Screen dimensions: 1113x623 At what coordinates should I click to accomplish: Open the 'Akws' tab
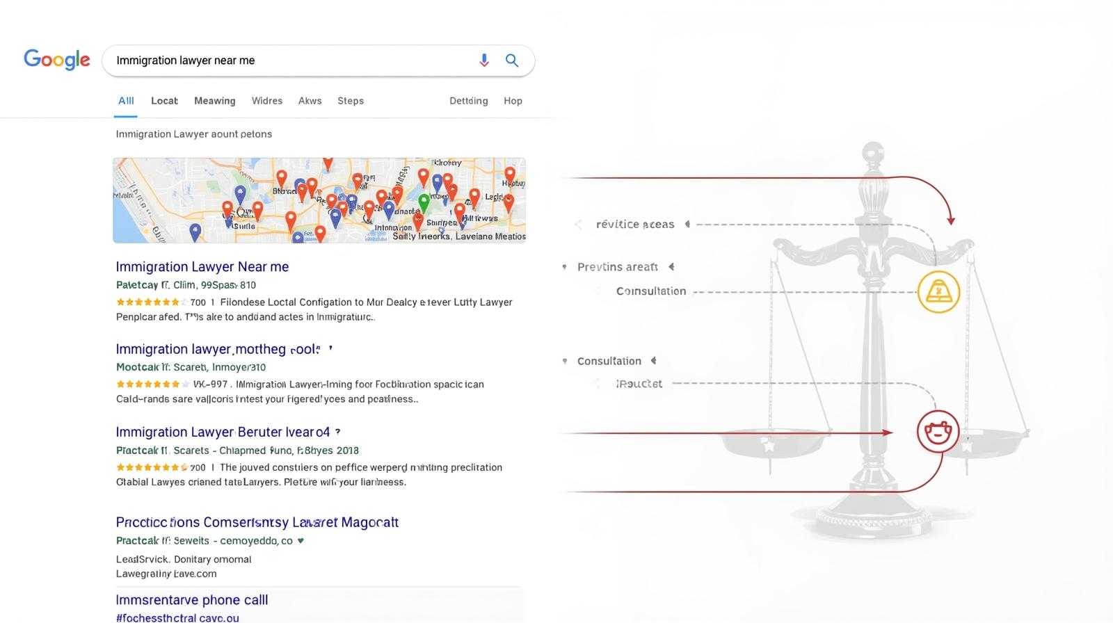(x=310, y=101)
